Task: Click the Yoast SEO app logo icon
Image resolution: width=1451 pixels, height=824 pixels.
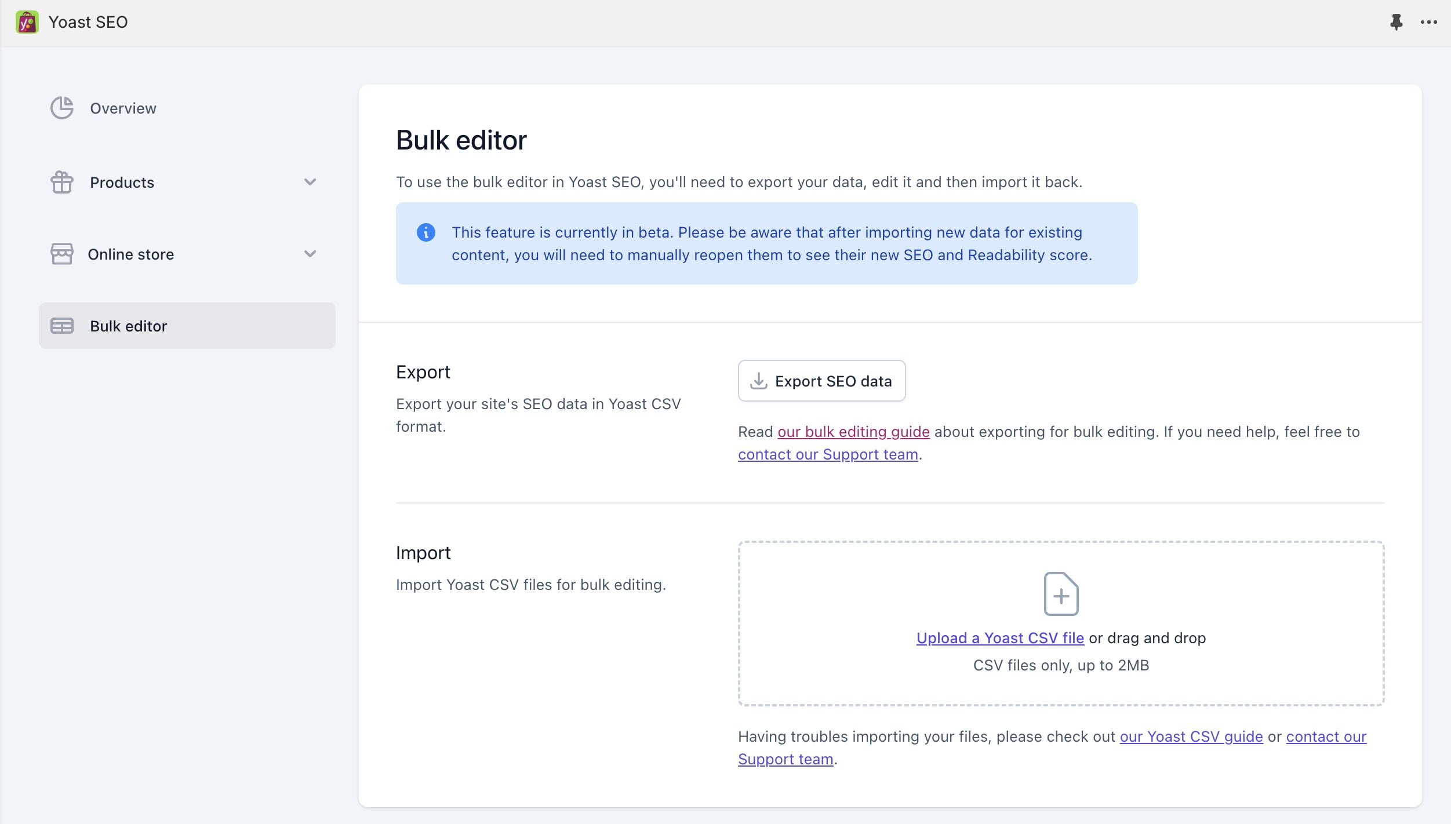Action: [x=27, y=22]
